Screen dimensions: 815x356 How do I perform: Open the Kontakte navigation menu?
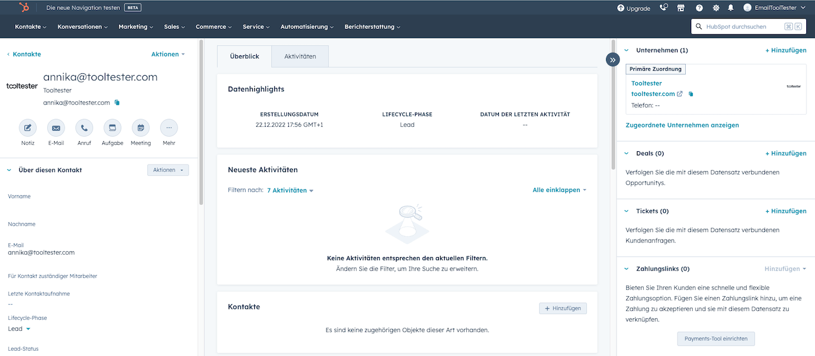point(31,27)
